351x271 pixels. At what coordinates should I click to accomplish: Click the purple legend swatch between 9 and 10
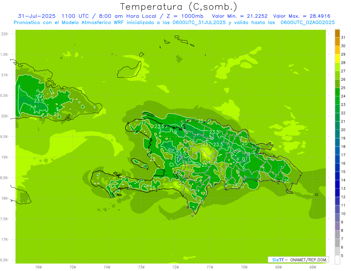(337, 218)
